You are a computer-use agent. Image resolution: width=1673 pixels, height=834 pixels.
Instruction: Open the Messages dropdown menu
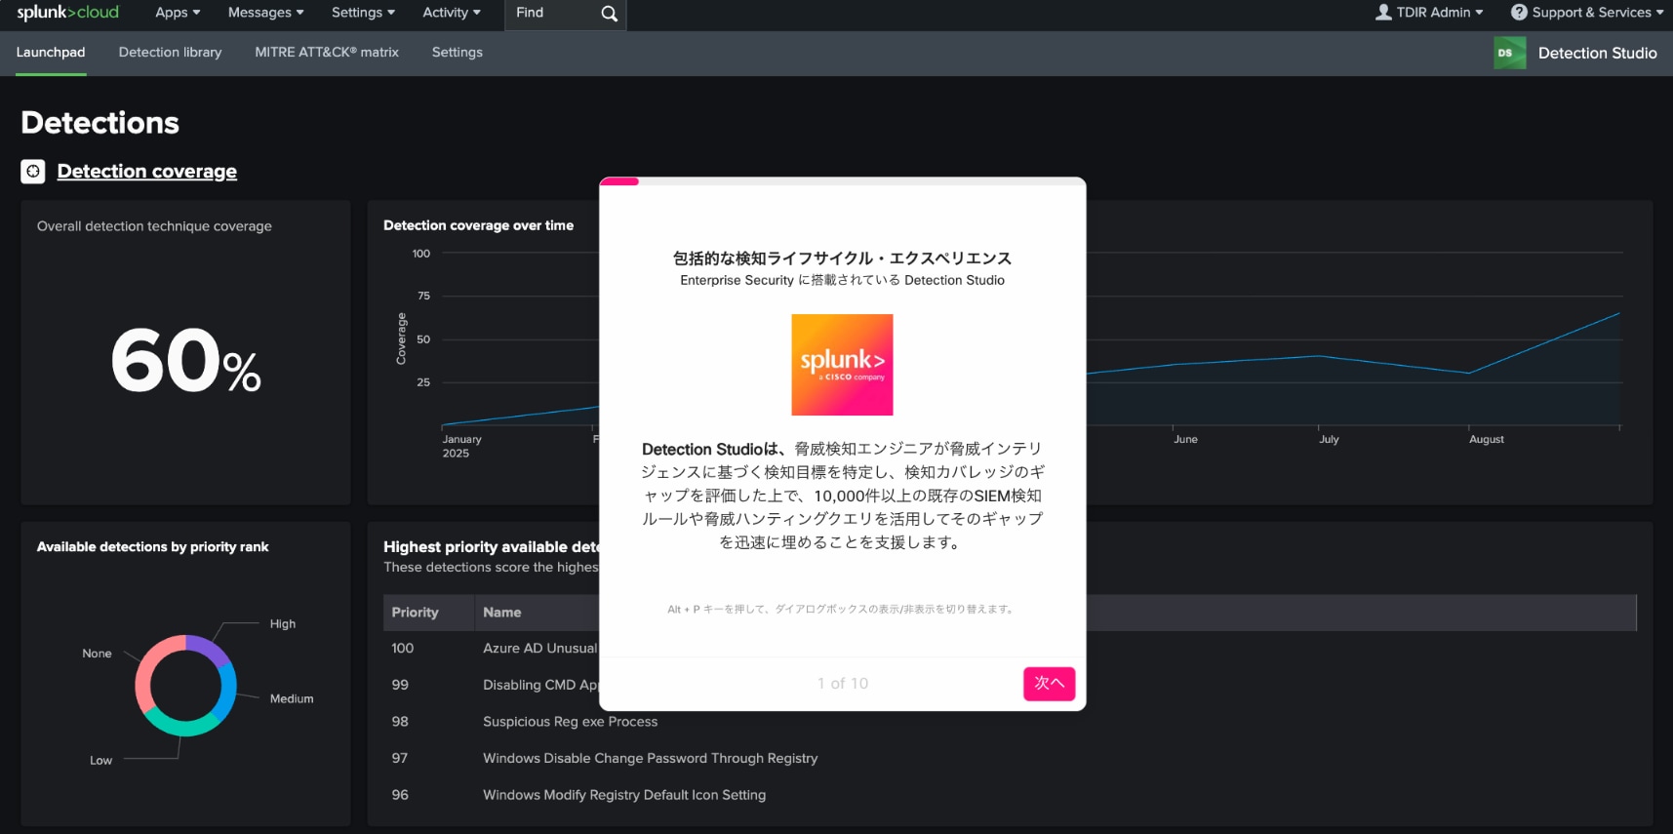pyautogui.click(x=265, y=13)
